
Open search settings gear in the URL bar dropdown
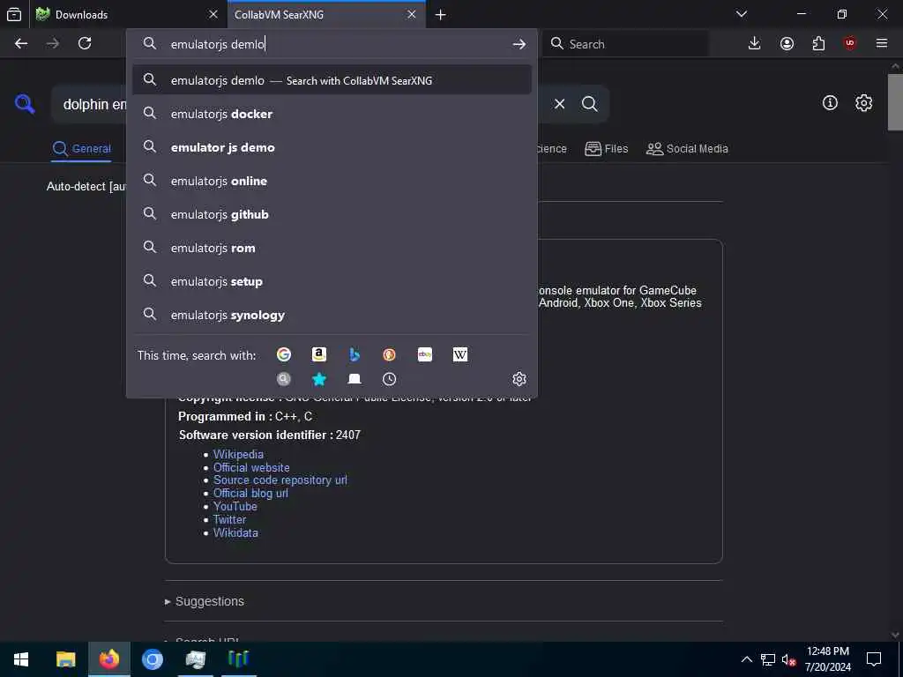[x=519, y=379]
